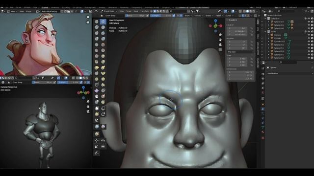The width and height of the screenshot is (314, 176).
Task: Disable Camera object in renders
Action: [x=312, y=35]
